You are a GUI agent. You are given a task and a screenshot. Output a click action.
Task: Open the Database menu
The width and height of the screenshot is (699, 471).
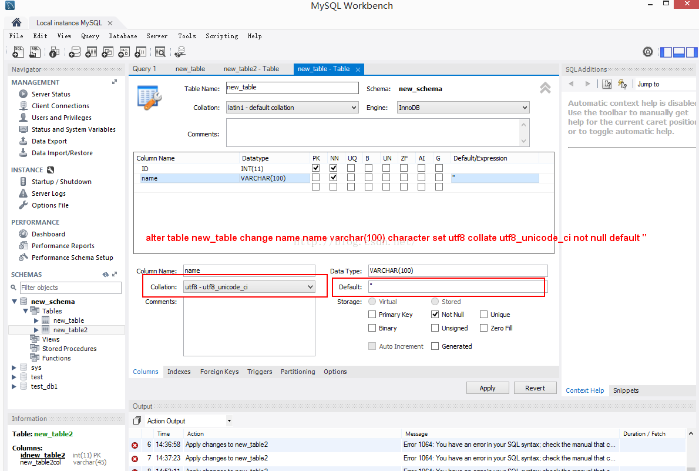[x=123, y=36]
